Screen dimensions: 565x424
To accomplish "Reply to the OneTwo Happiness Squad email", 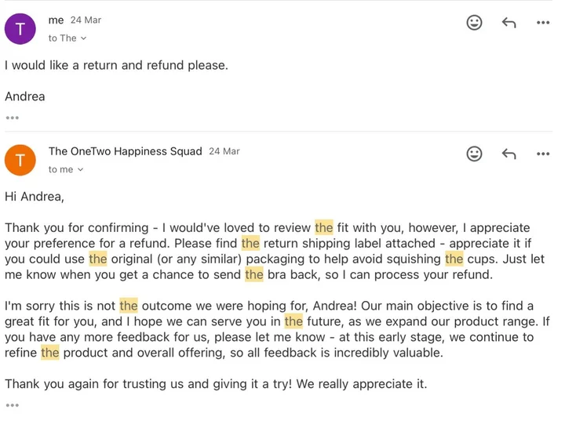I will pos(508,154).
